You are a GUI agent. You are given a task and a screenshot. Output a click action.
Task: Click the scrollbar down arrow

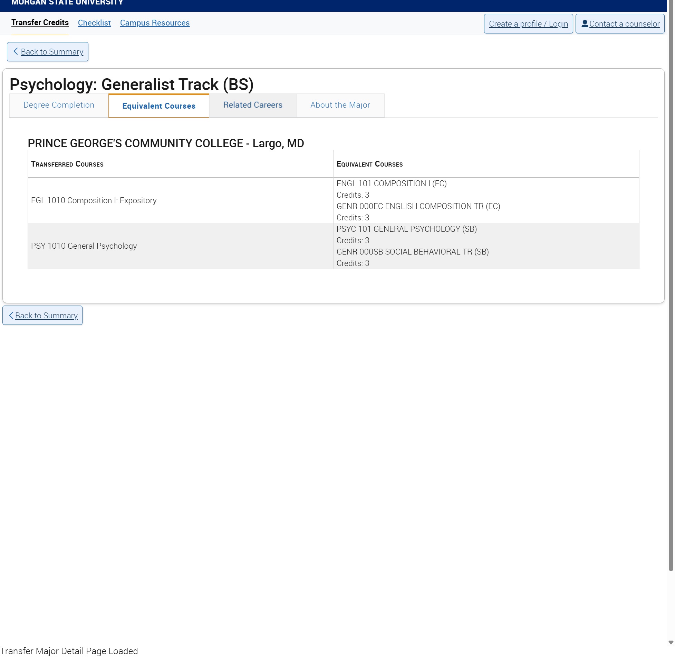(x=671, y=643)
